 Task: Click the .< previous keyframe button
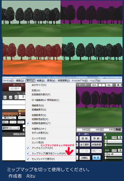pos(11,97)
